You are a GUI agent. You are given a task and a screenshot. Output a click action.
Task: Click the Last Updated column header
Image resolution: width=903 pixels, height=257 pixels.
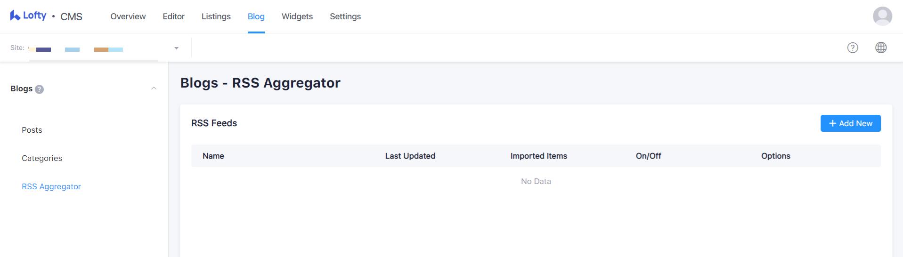tap(410, 156)
